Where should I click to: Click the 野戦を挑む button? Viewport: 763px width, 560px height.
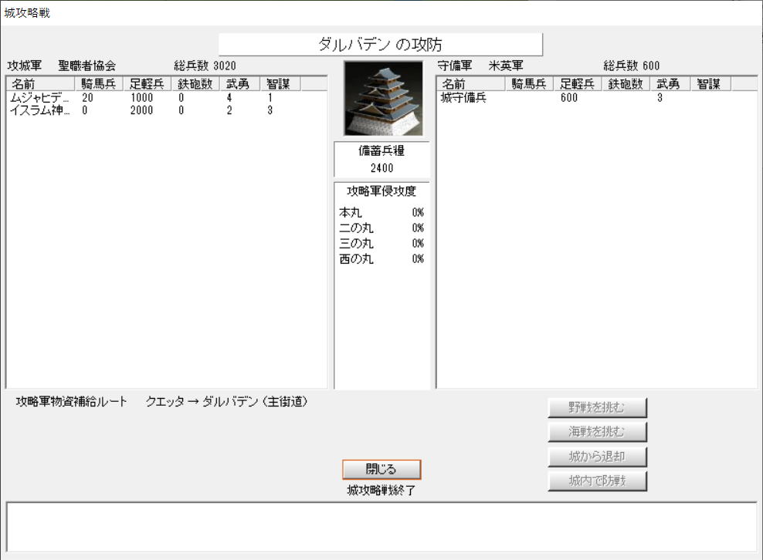click(597, 408)
